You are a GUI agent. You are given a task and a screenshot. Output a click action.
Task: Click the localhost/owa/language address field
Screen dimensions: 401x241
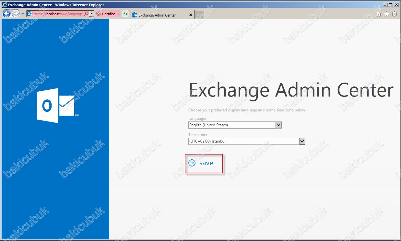58,14
